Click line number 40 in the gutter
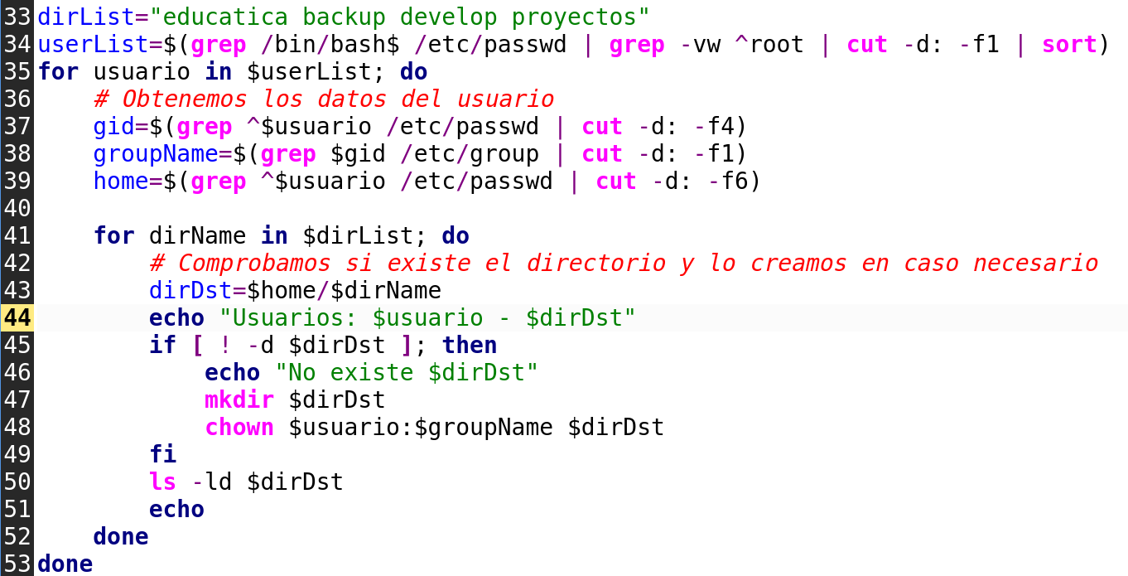This screenshot has height=576, width=1128. pos(17,208)
